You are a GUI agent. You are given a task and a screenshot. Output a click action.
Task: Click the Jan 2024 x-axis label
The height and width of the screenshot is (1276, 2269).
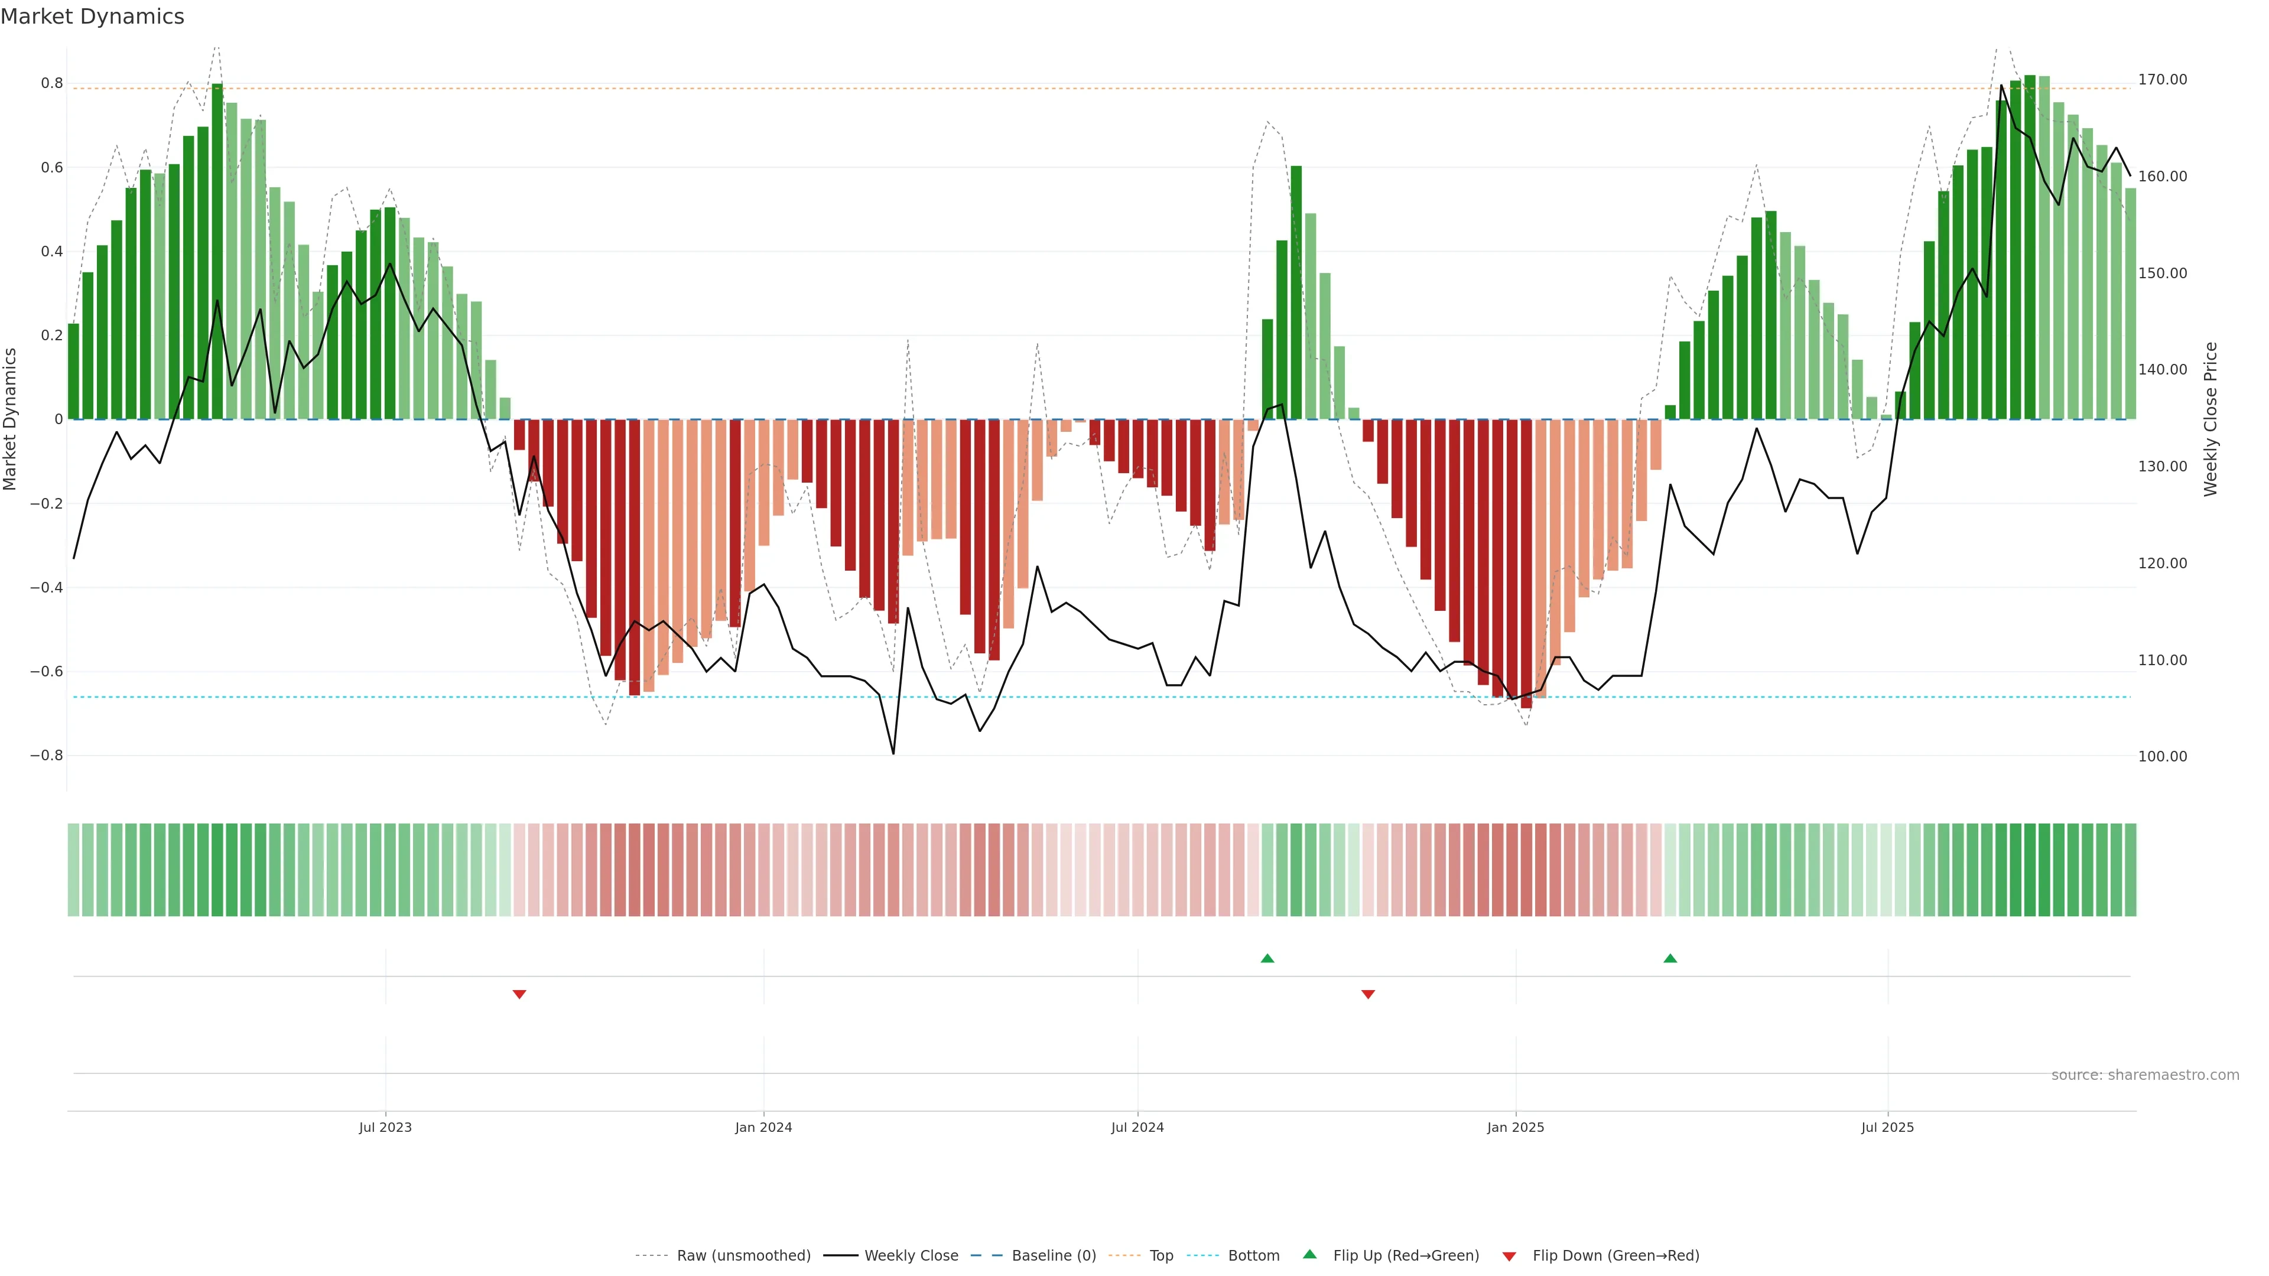click(763, 1127)
